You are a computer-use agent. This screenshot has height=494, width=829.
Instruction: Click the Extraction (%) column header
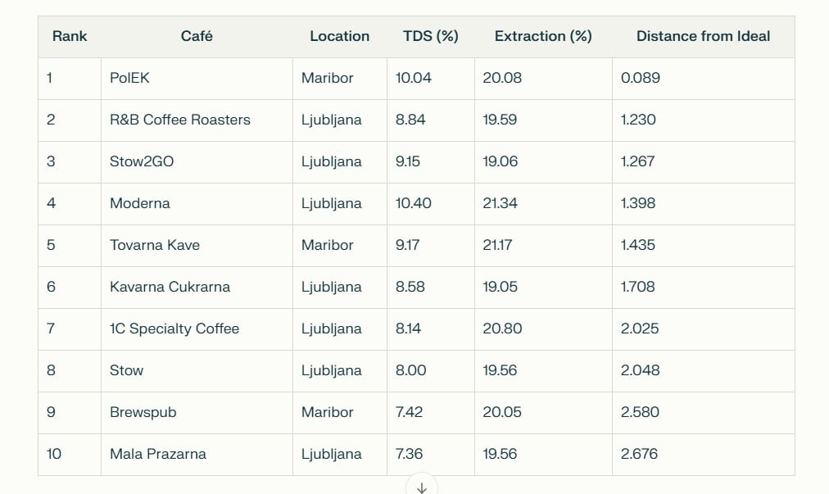[x=542, y=36]
